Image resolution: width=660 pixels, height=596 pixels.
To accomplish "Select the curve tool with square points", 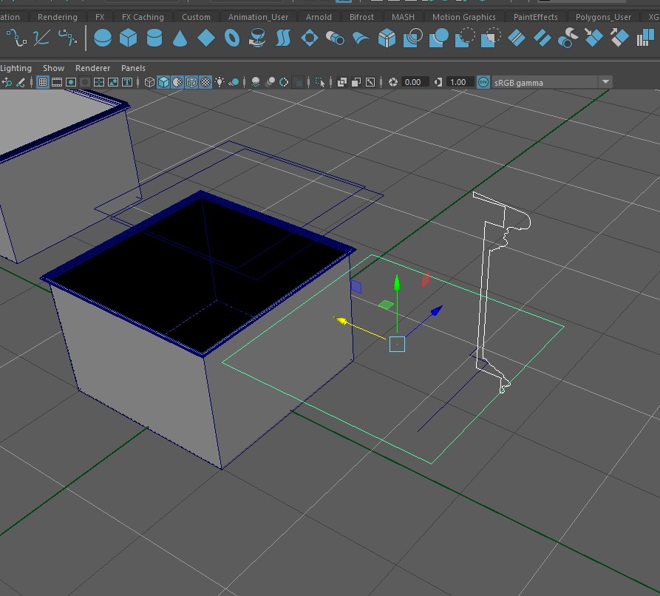I will point(16,38).
